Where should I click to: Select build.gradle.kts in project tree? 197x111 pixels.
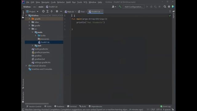pos(41,49)
